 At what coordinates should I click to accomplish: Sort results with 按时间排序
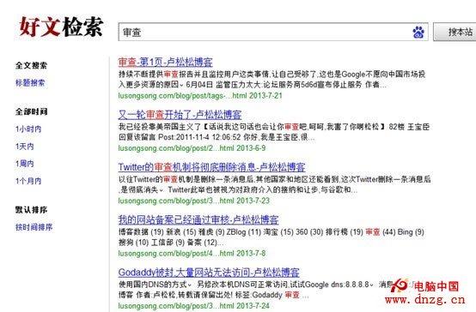[x=34, y=227]
